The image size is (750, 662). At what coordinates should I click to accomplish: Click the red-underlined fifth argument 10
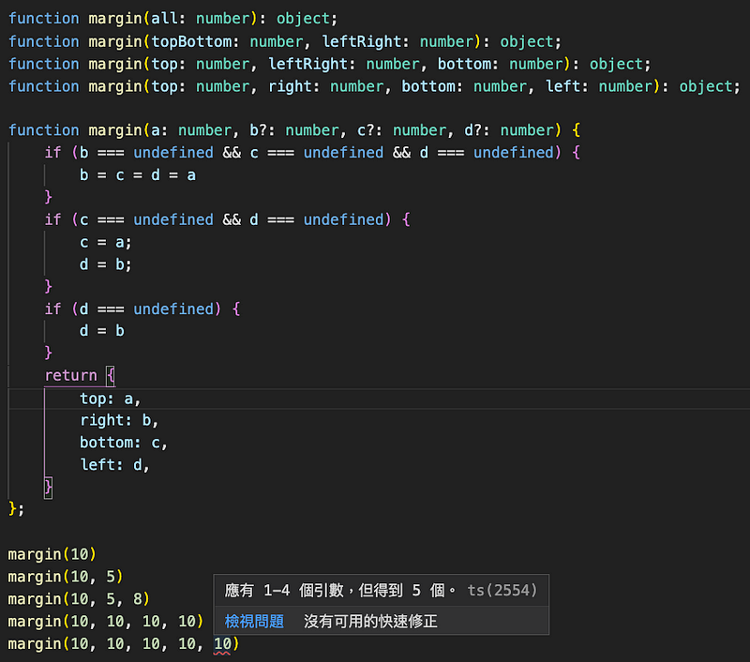(222, 643)
